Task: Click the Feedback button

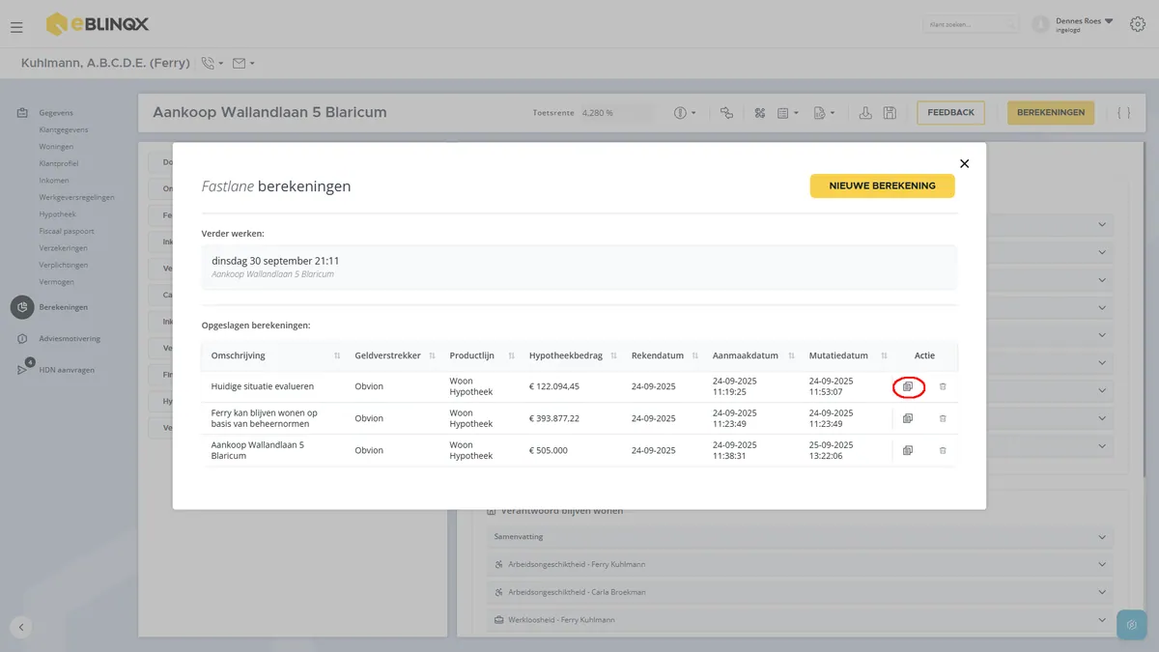Action: click(x=950, y=113)
